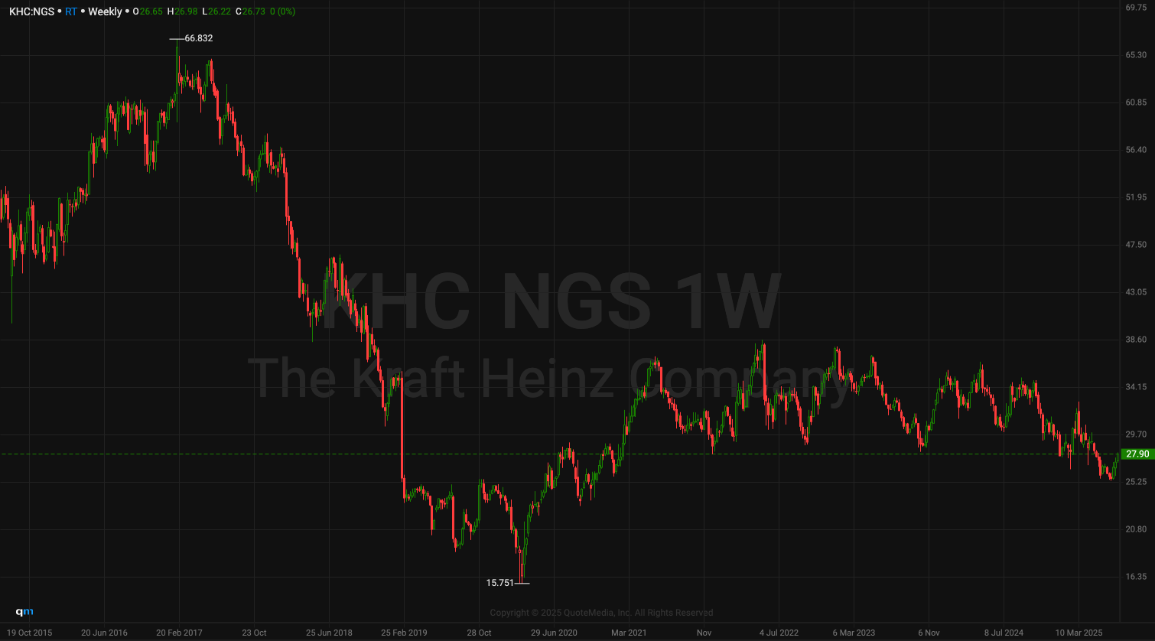
Task: Click the 38.60 price axis label
Action: 1136,340
